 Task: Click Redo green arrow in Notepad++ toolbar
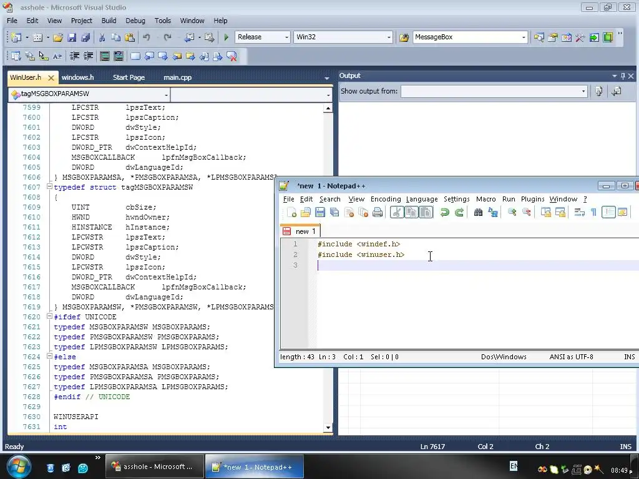click(459, 212)
